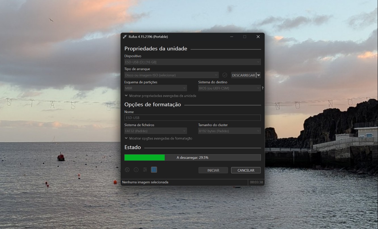Screen dimensions: 378x229
Task: Open Tipo de arranque dropdown
Action: (172, 75)
